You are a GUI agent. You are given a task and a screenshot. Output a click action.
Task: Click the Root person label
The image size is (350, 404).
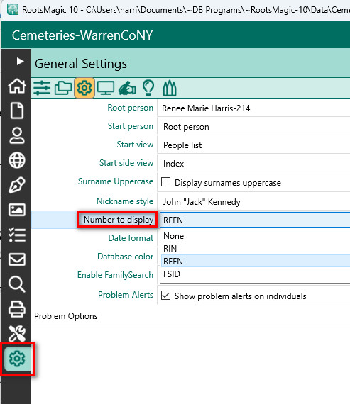click(131, 108)
